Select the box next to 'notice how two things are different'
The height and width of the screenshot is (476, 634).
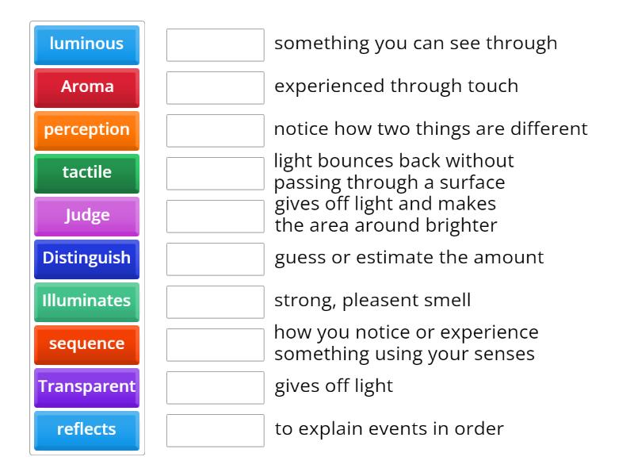pos(215,130)
